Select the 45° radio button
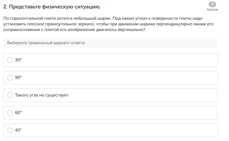The width and height of the screenshot is (229, 141). point(10,130)
